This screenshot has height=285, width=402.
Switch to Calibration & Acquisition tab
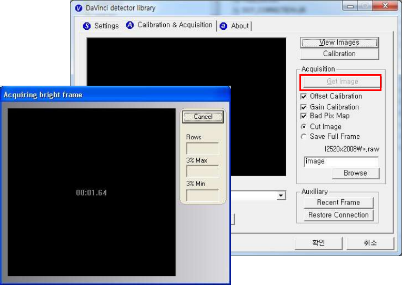[170, 25]
